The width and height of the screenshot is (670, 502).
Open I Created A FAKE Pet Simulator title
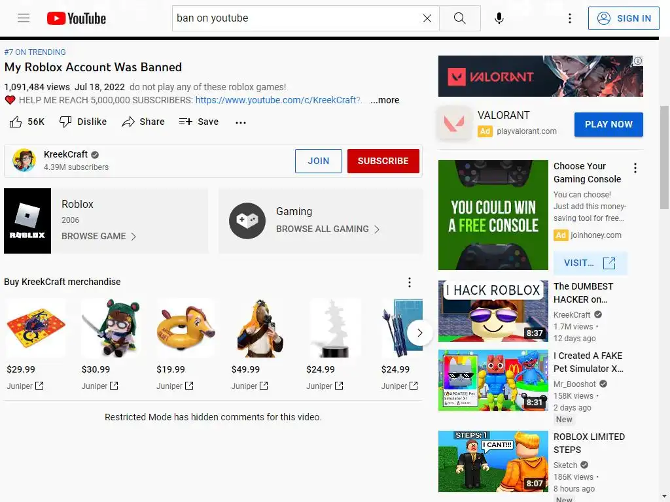coord(588,362)
